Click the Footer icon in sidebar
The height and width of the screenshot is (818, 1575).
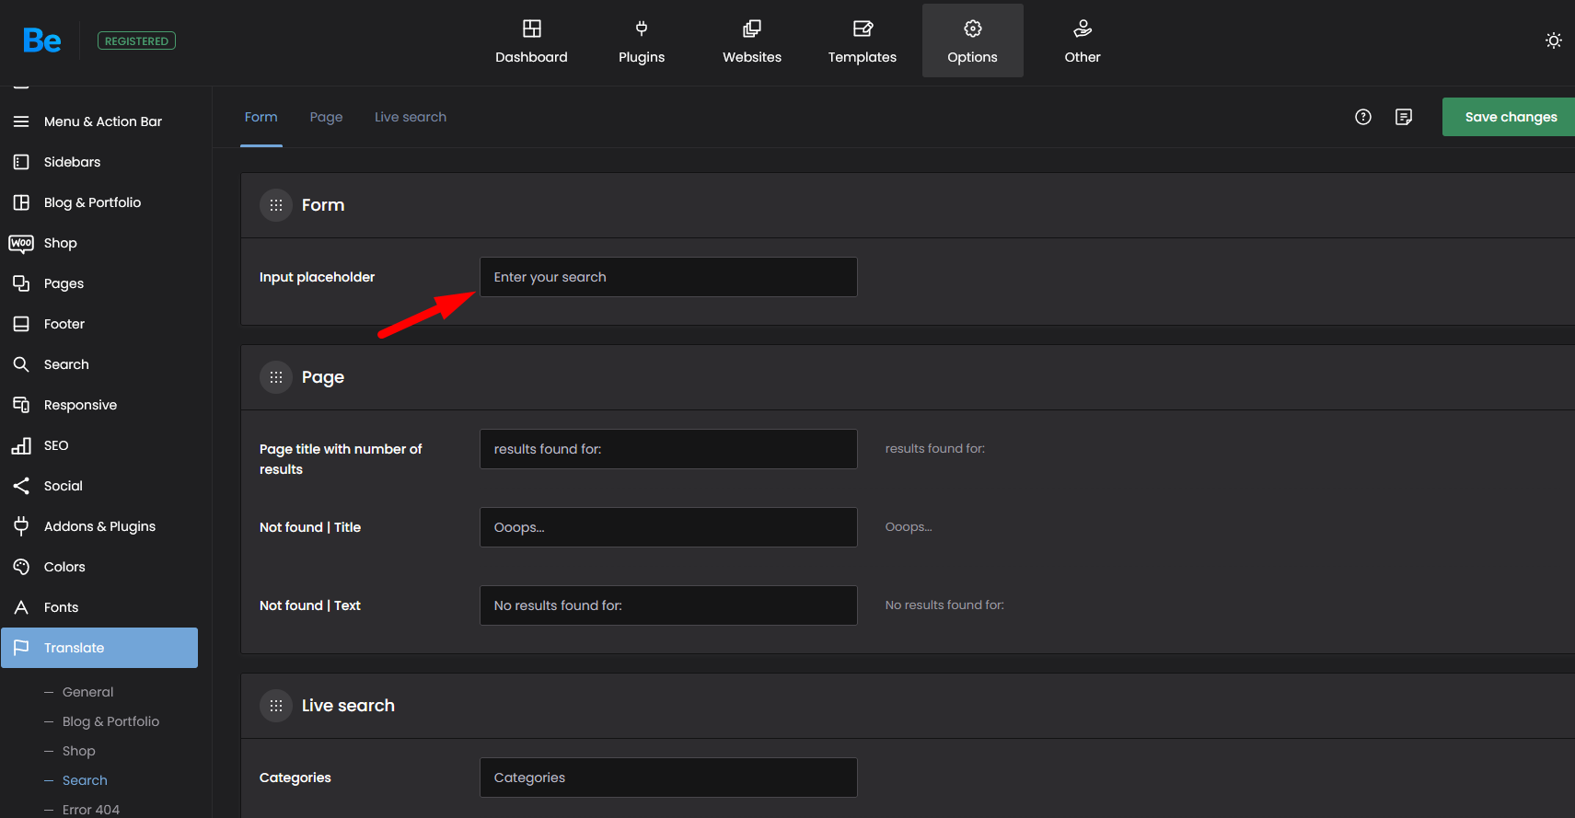pyautogui.click(x=21, y=324)
